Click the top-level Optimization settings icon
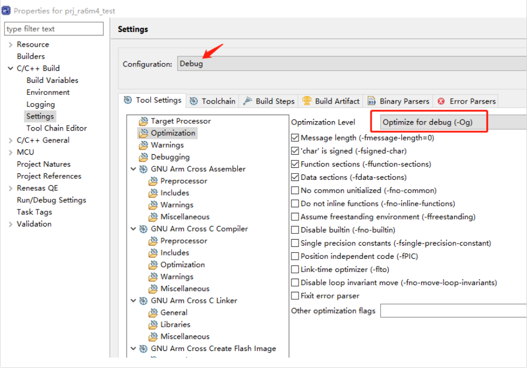Viewport: 527px width, 368px height. (143, 133)
